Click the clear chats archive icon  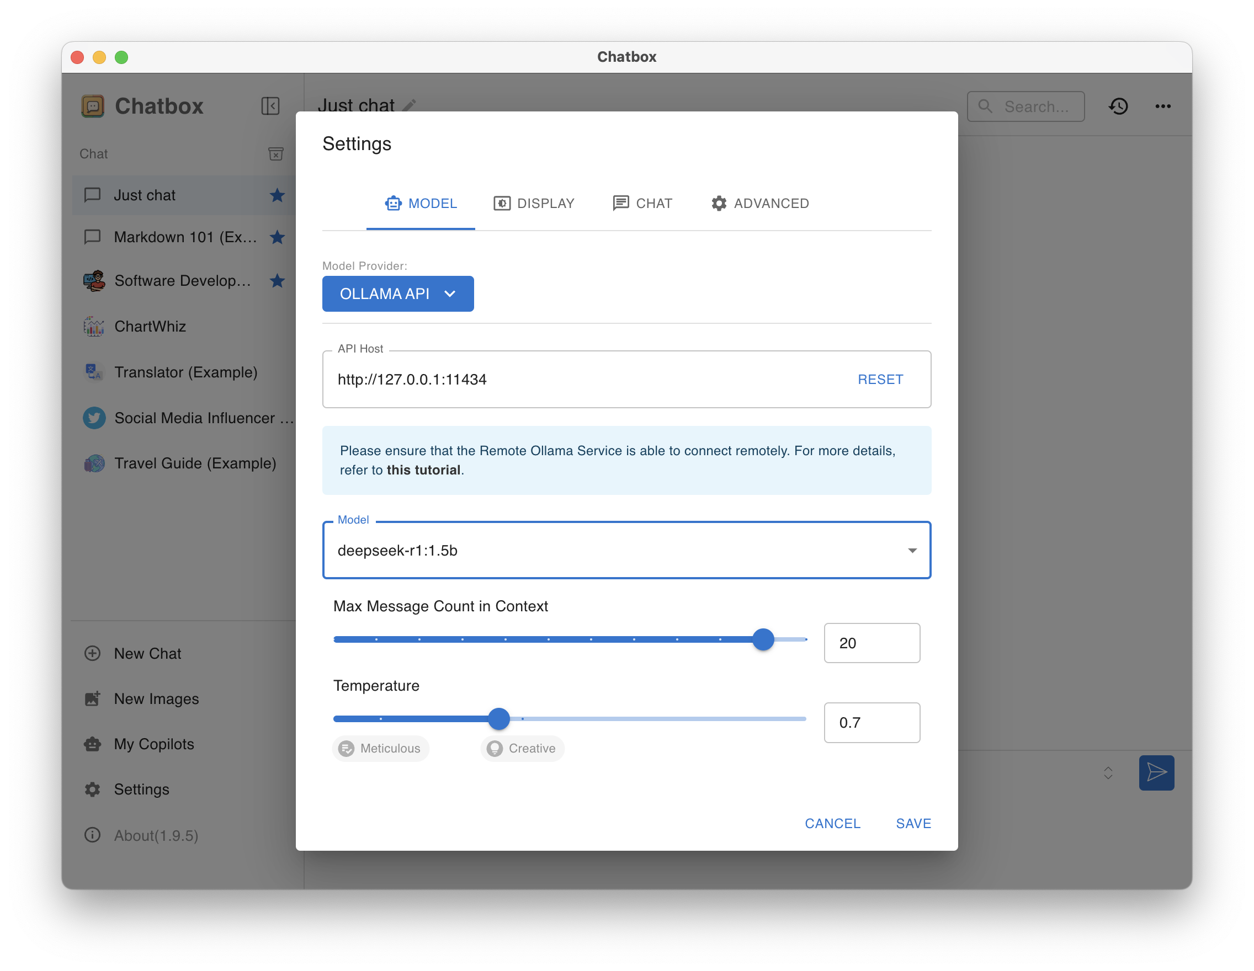[275, 154]
